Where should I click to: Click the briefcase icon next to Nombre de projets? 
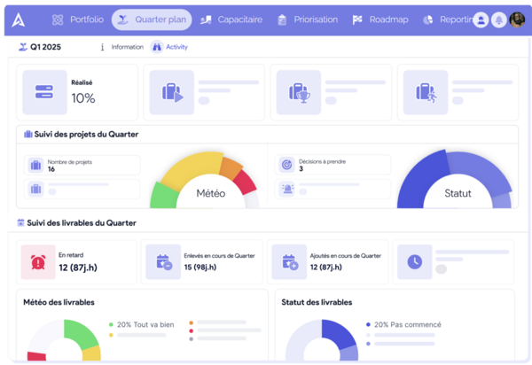35,165
